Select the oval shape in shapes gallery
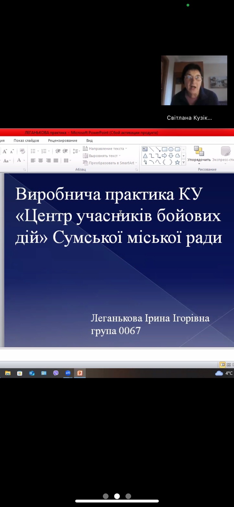Image resolution: width=234 pixels, height=507 pixels. pos(171,149)
